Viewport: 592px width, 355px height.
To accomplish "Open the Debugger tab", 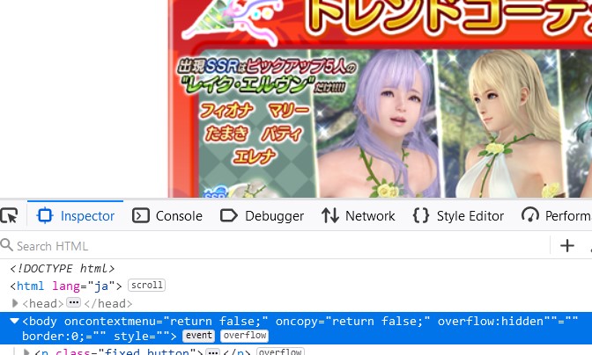I will point(262,216).
